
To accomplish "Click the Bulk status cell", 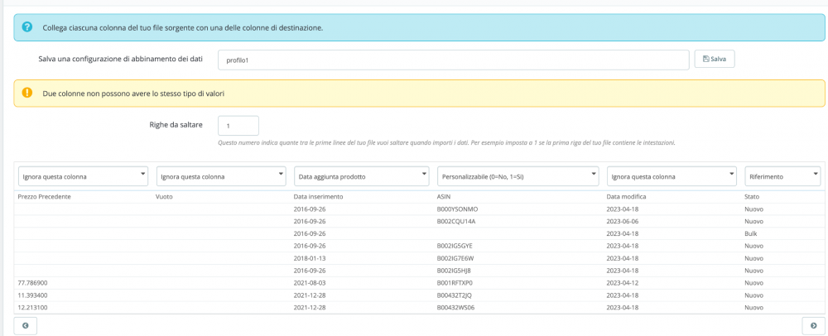I will click(750, 233).
